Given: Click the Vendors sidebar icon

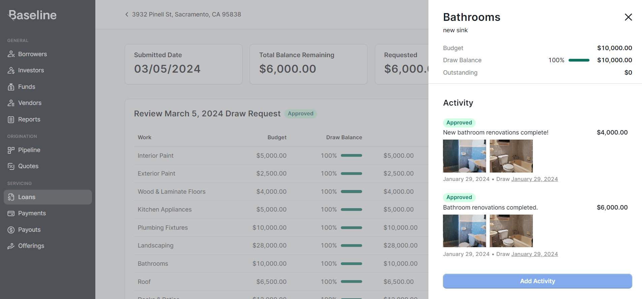Looking at the screenshot, I should pyautogui.click(x=11, y=103).
